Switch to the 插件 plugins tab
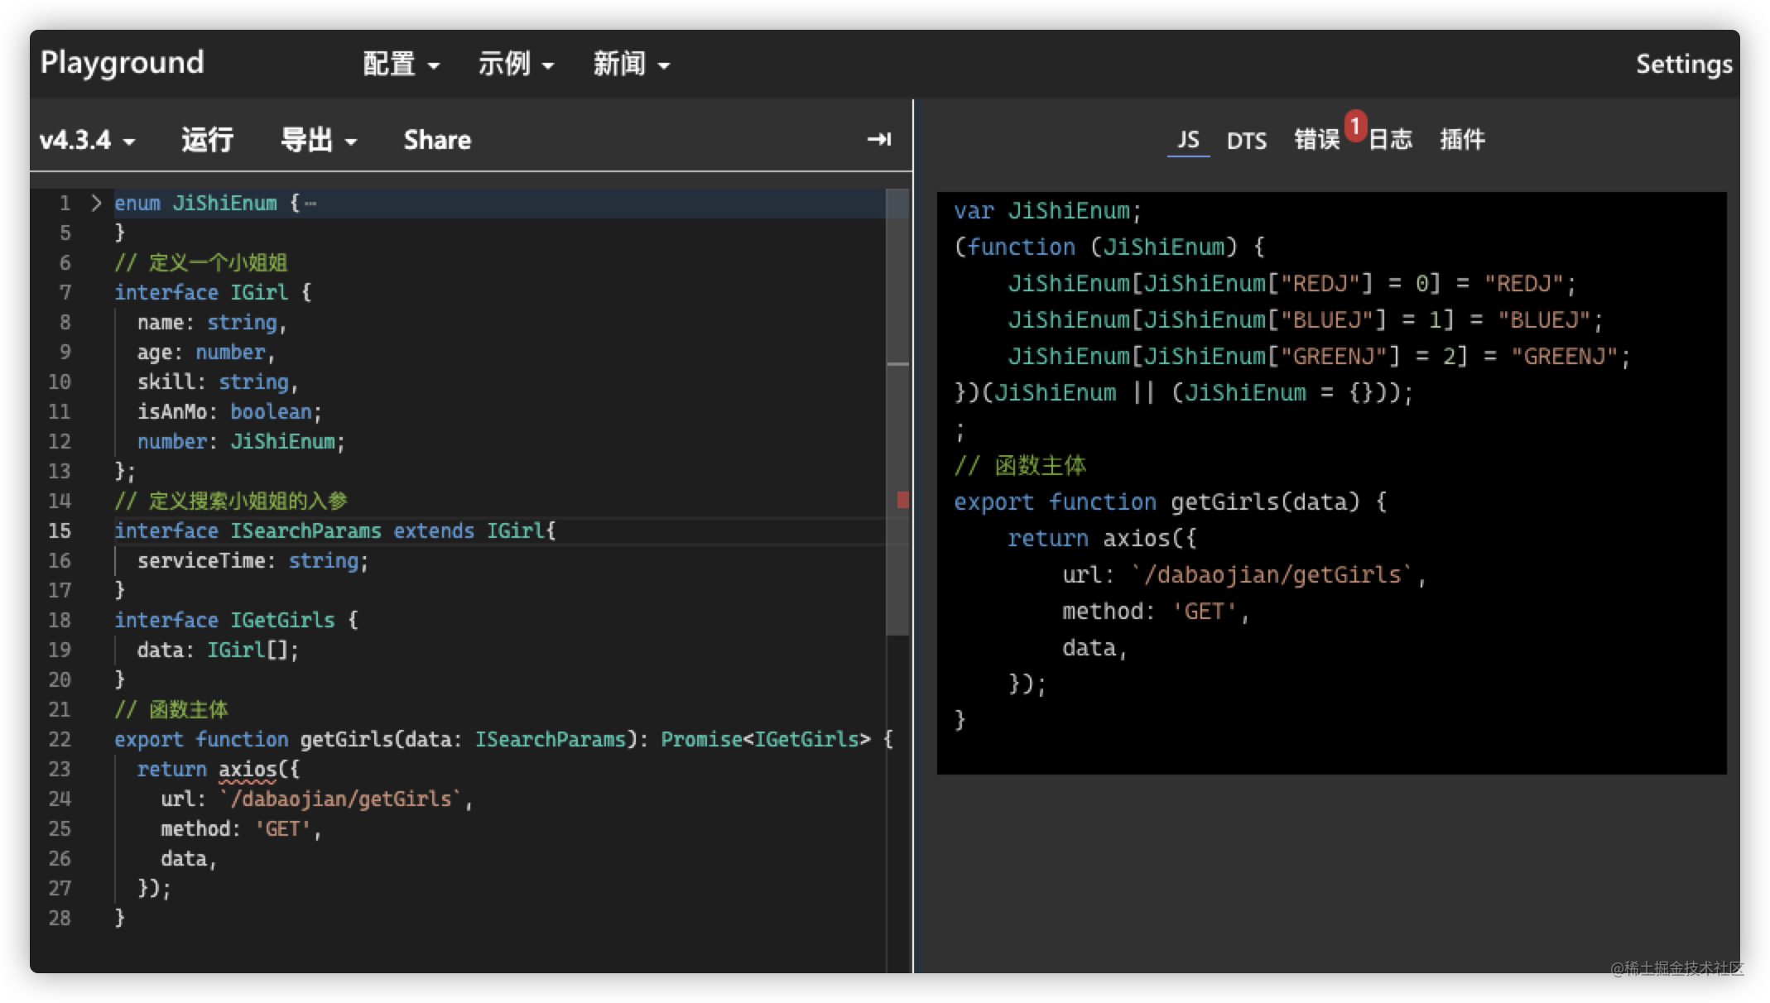 [x=1462, y=139]
